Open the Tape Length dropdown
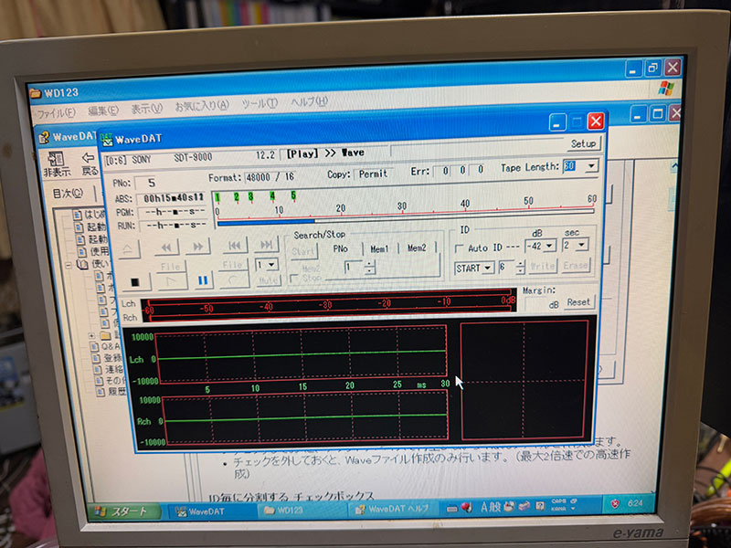 coord(591,166)
